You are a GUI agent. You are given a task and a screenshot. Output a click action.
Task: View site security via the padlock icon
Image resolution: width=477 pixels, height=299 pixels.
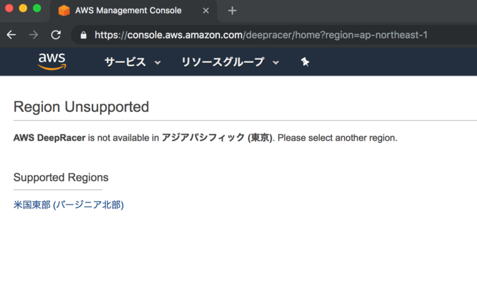pyautogui.click(x=83, y=35)
